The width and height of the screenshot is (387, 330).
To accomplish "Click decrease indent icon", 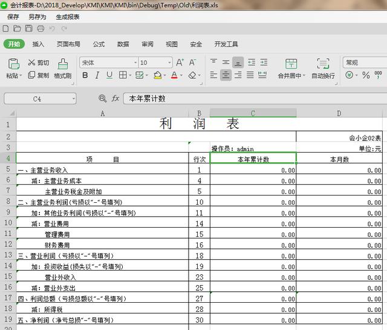I will (252, 62).
